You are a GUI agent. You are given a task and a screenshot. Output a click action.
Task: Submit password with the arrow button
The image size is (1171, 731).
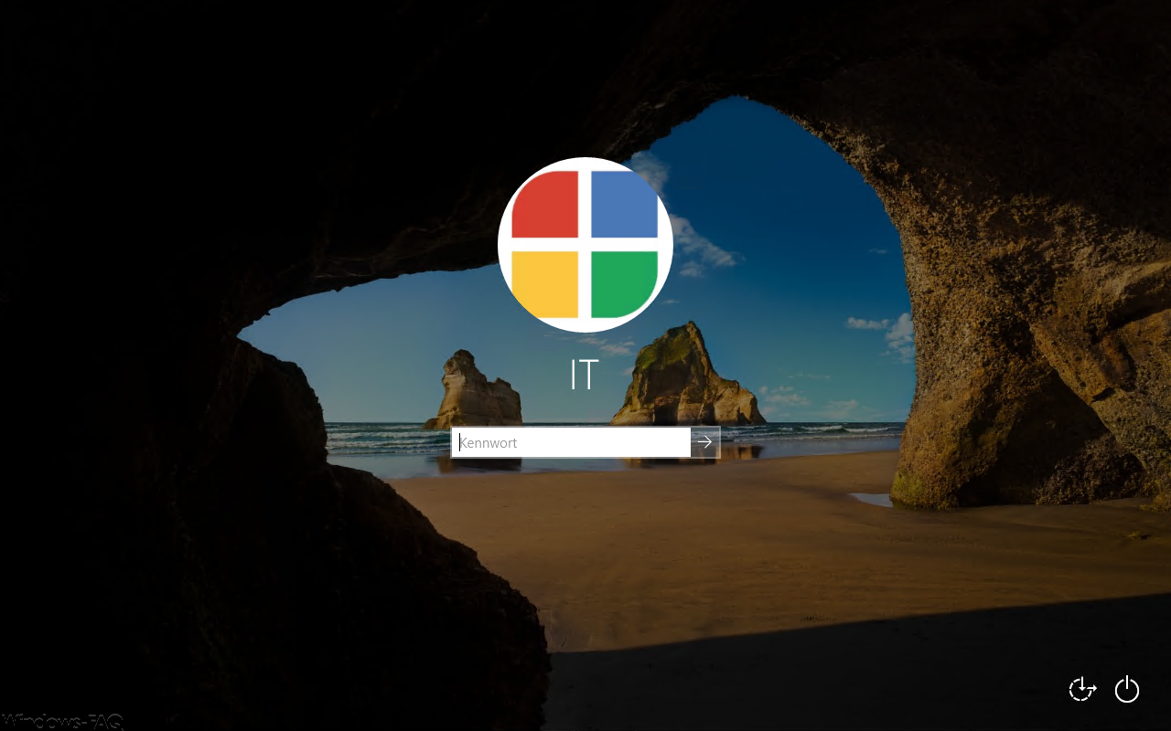click(705, 442)
